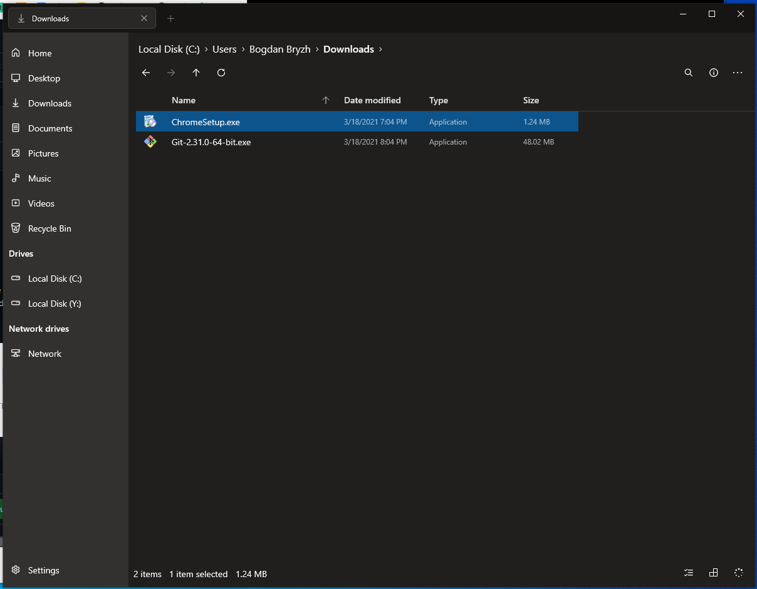Sort by the Type column header
The width and height of the screenshot is (757, 589).
(439, 100)
